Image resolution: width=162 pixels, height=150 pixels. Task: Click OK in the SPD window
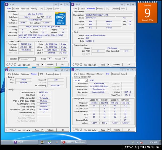[x=129, y=130]
